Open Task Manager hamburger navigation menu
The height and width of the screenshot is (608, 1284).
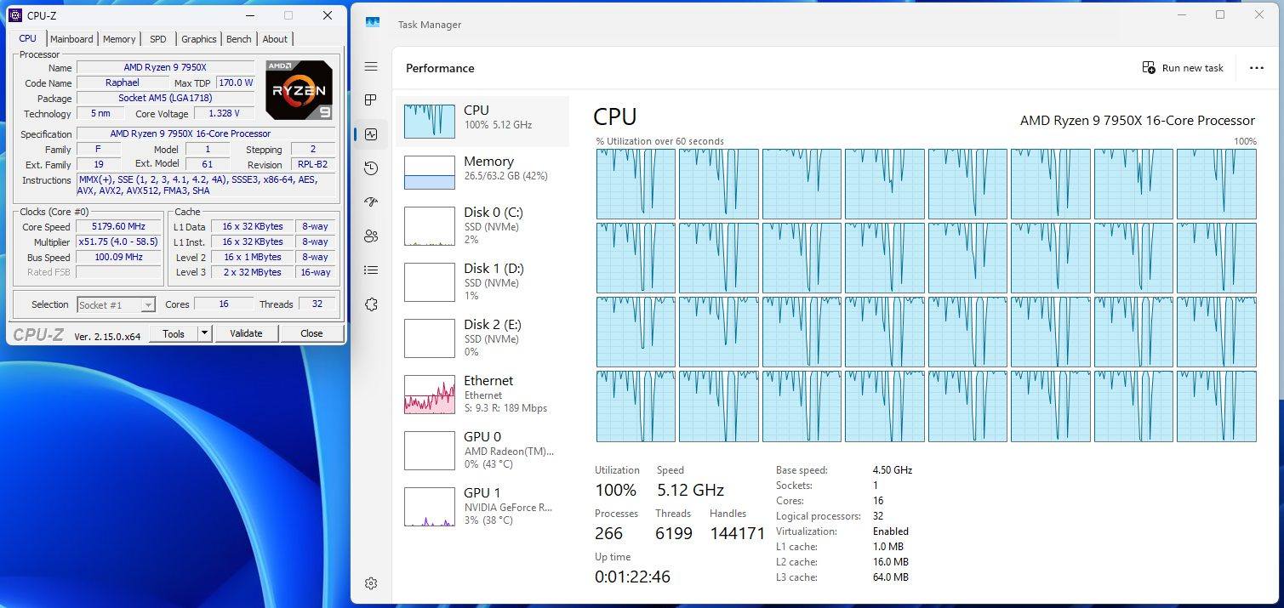point(370,66)
